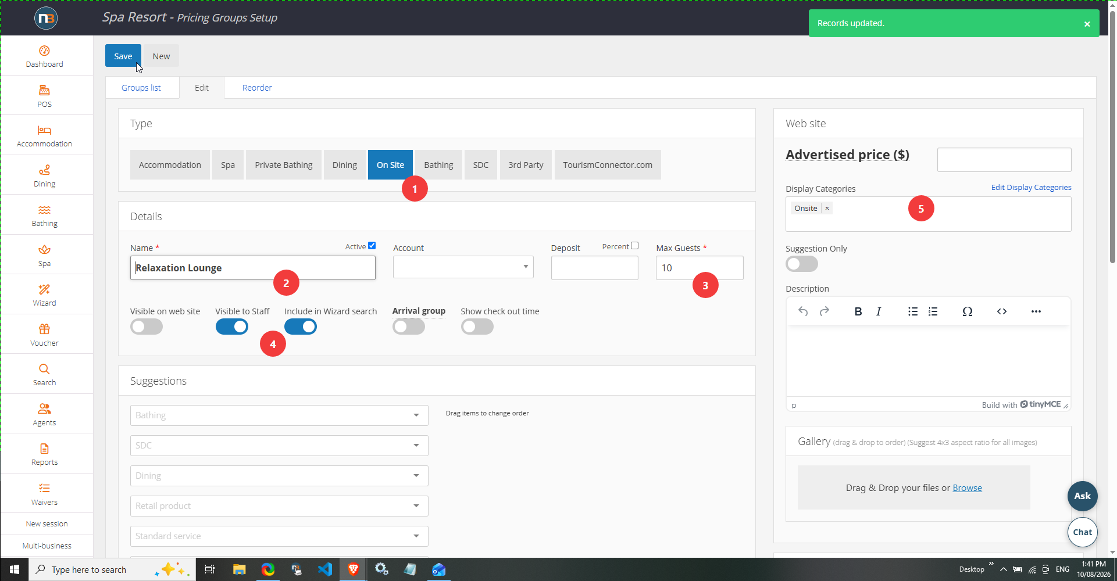Open the Agents people icon
The height and width of the screenshot is (581, 1117).
(x=44, y=408)
